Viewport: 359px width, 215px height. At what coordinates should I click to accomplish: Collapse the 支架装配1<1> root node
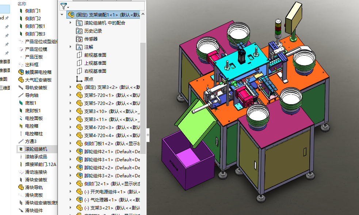point(62,15)
